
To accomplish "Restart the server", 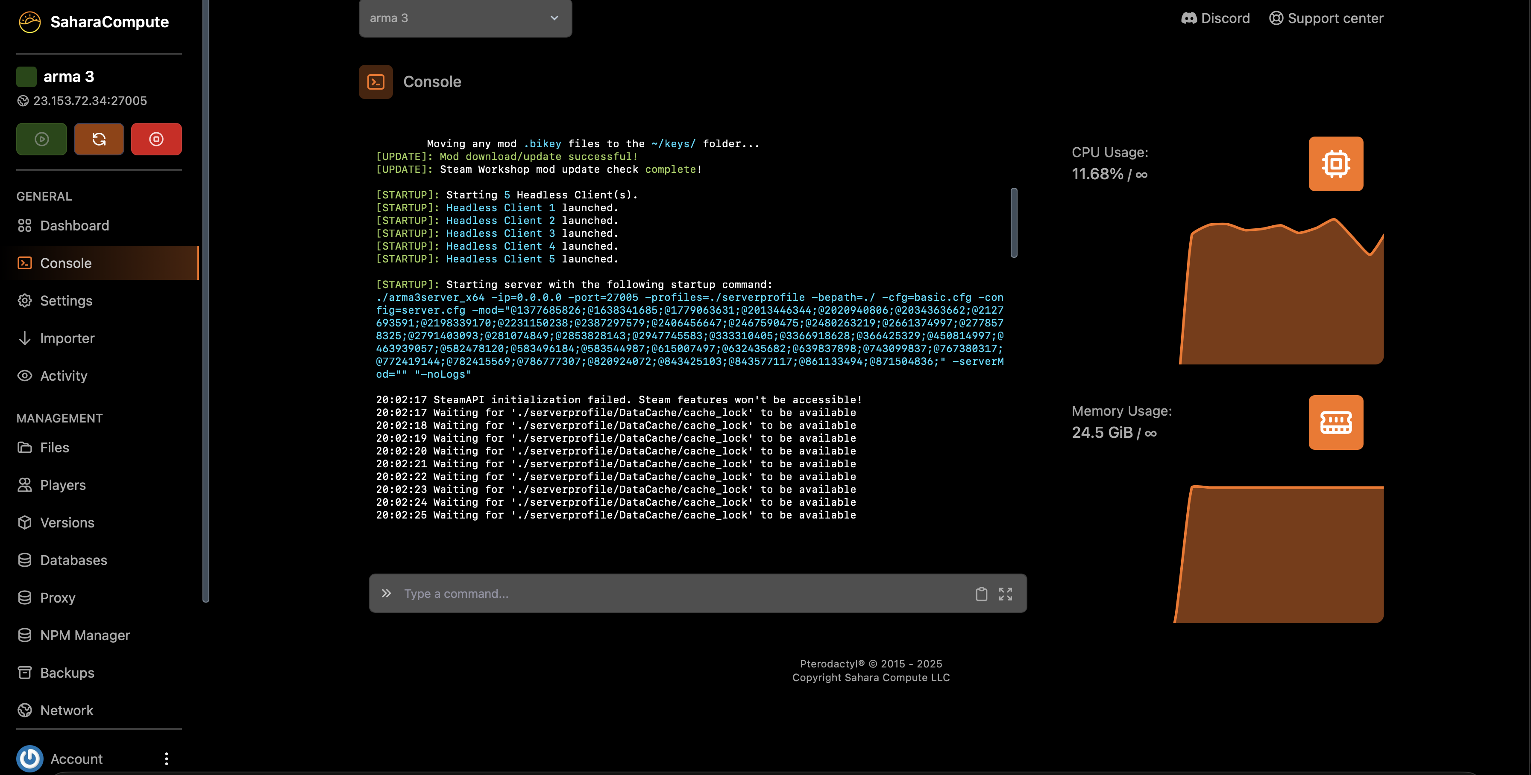I will (99, 138).
